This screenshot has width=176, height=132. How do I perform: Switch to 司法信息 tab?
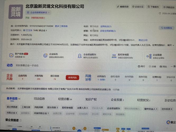pyautogui.click(x=39, y=99)
